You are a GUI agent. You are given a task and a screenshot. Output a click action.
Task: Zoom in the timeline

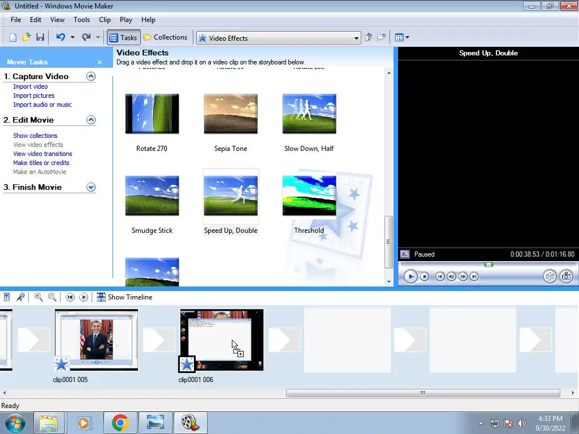[x=38, y=297]
